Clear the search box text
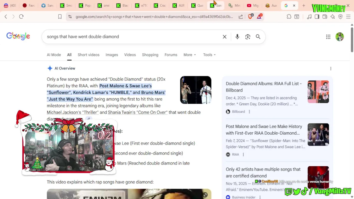 225,37
